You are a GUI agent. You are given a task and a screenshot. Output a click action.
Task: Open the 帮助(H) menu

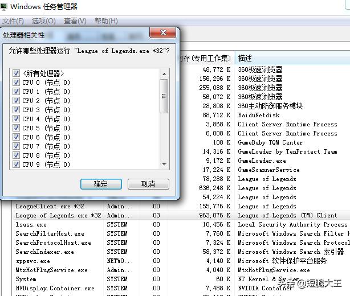click(106, 21)
